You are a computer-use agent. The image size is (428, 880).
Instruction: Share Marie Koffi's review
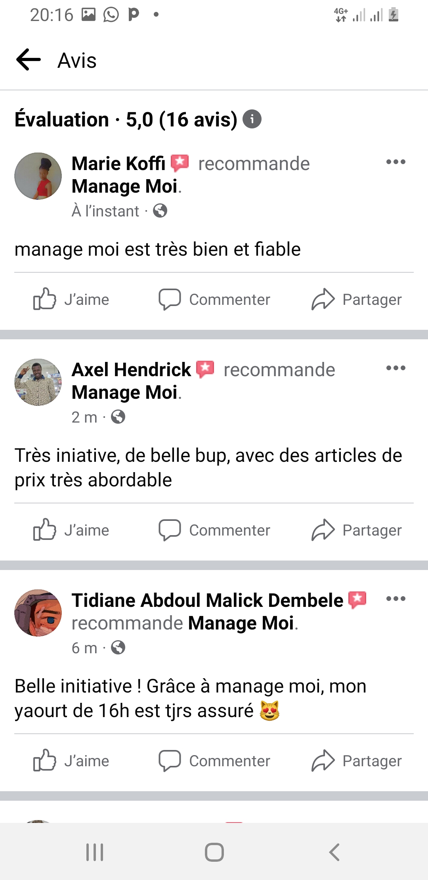click(x=356, y=299)
